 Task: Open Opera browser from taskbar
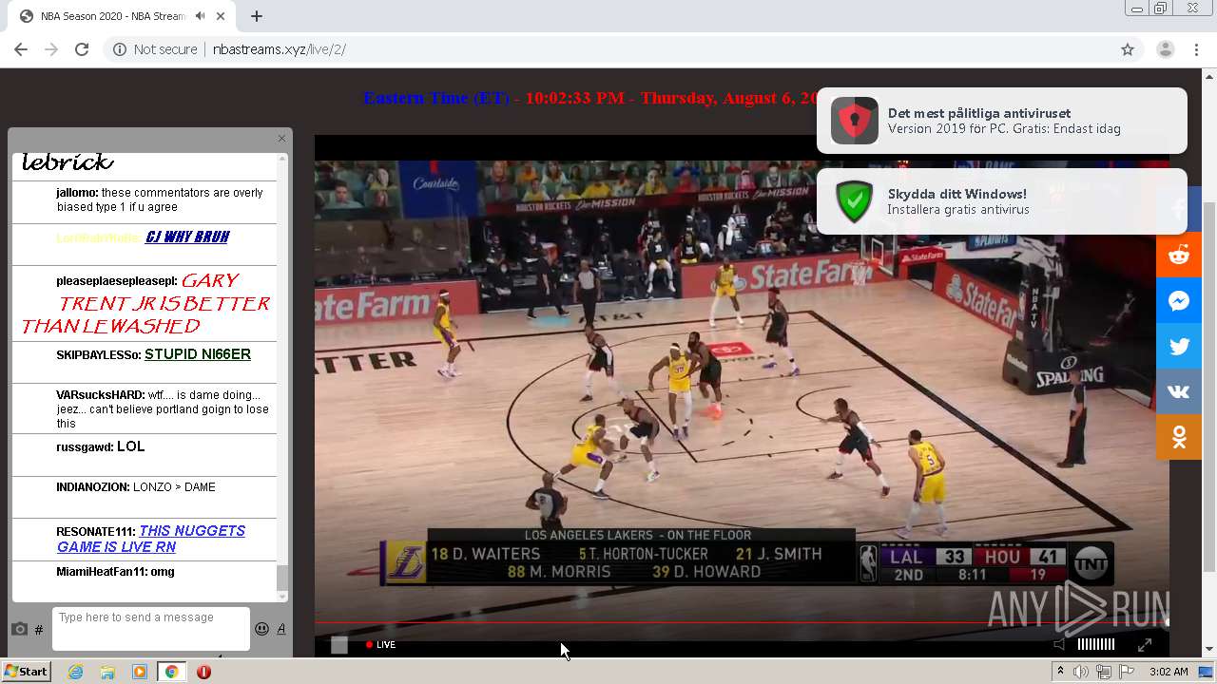coord(203,672)
